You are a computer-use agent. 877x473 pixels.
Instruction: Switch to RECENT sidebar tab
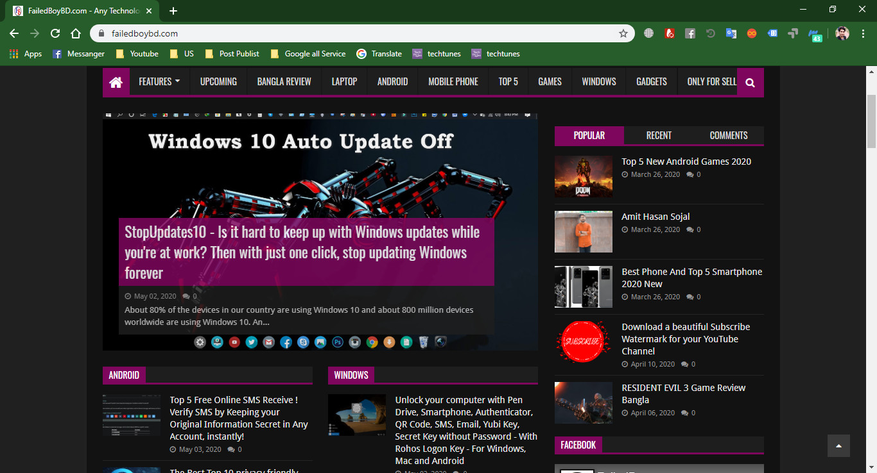click(x=659, y=135)
